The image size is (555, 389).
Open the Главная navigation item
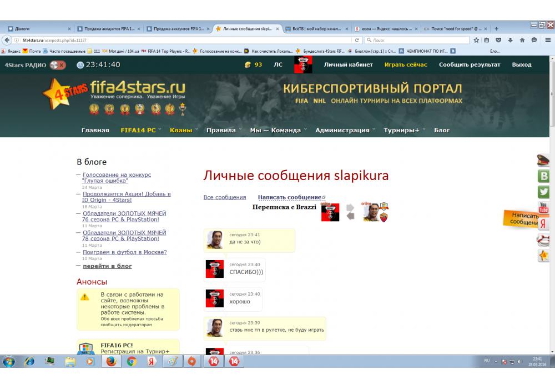tap(95, 130)
